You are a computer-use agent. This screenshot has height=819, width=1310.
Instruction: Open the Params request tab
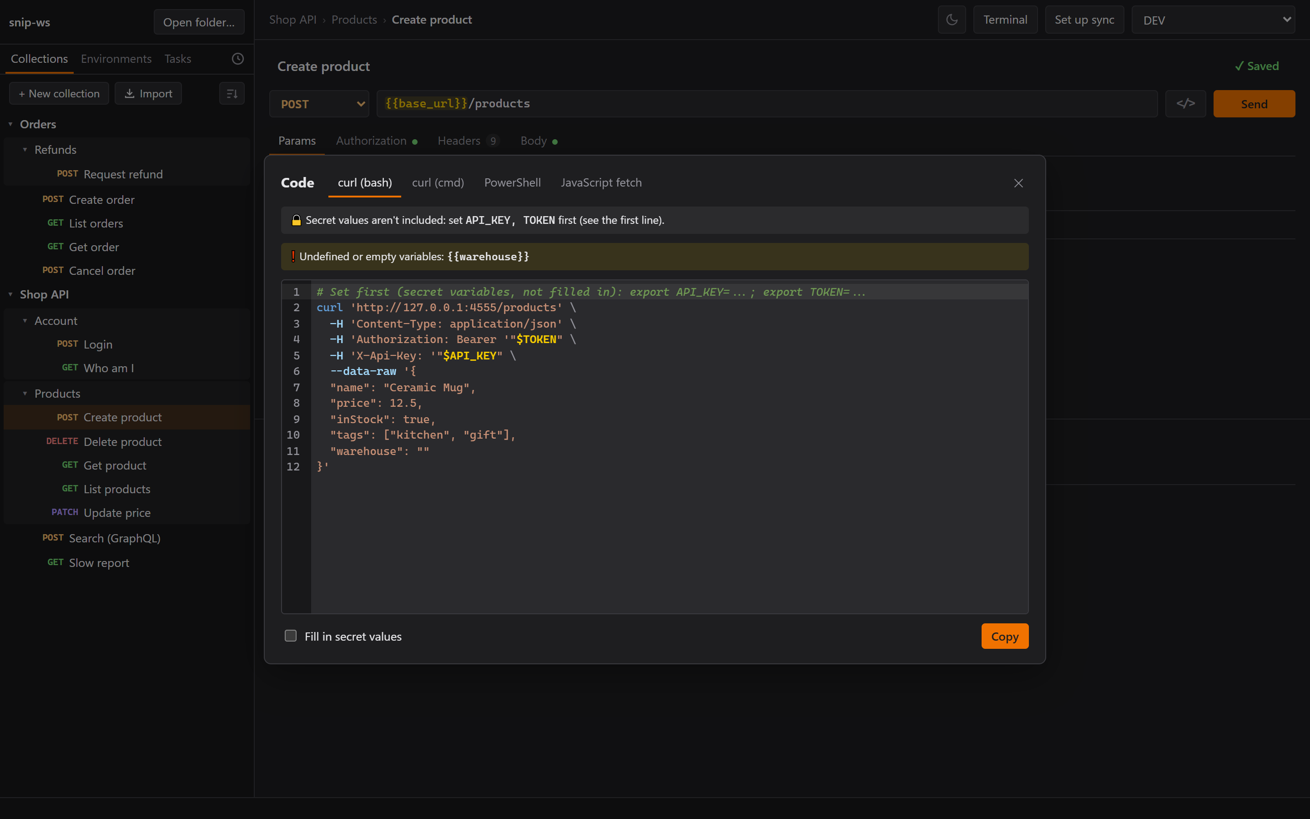point(297,141)
